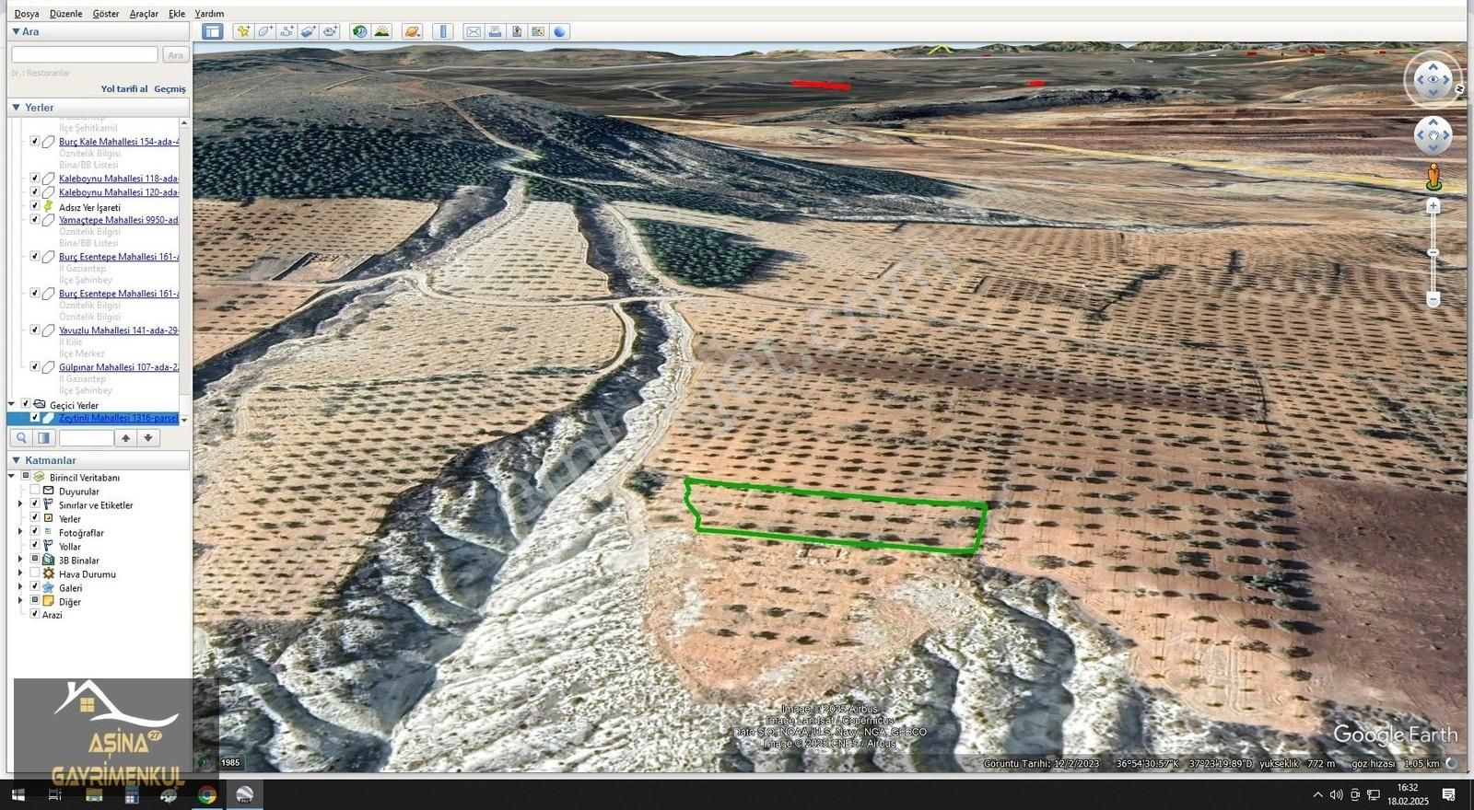Click the Add Placemark pushpin icon
1474x810 pixels.
(x=243, y=31)
